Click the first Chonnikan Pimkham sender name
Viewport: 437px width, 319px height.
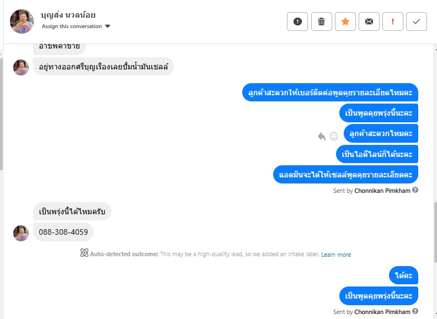click(x=383, y=191)
